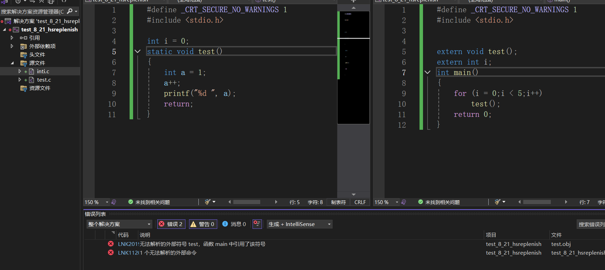Click the test.obj file cell in error list
Viewport: 605px width, 270px height.
pos(561,244)
